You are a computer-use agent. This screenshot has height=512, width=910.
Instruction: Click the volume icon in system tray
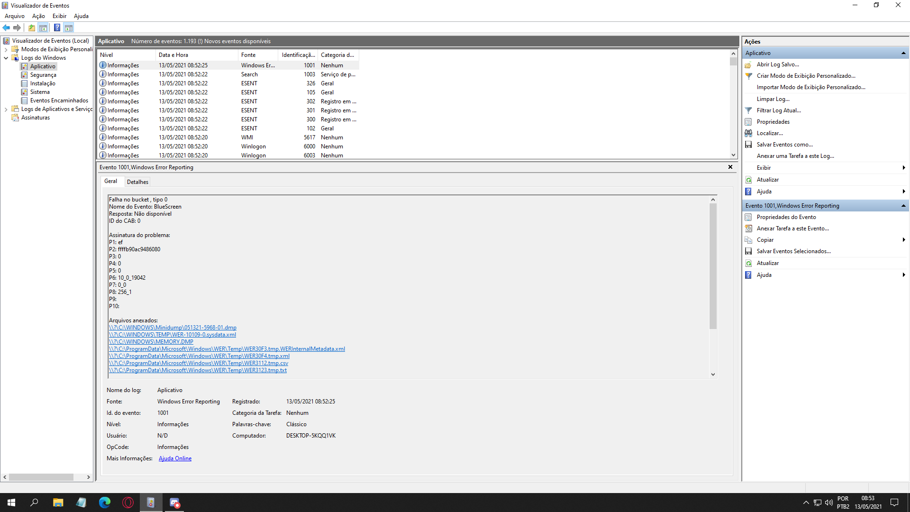829,503
